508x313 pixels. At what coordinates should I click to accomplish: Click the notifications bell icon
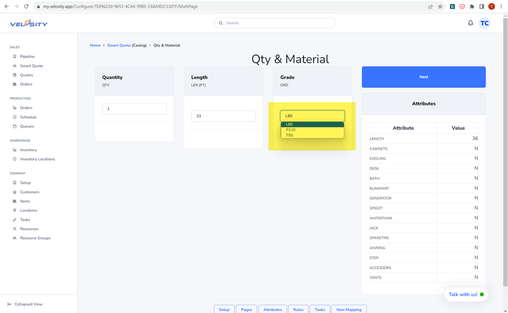click(470, 23)
